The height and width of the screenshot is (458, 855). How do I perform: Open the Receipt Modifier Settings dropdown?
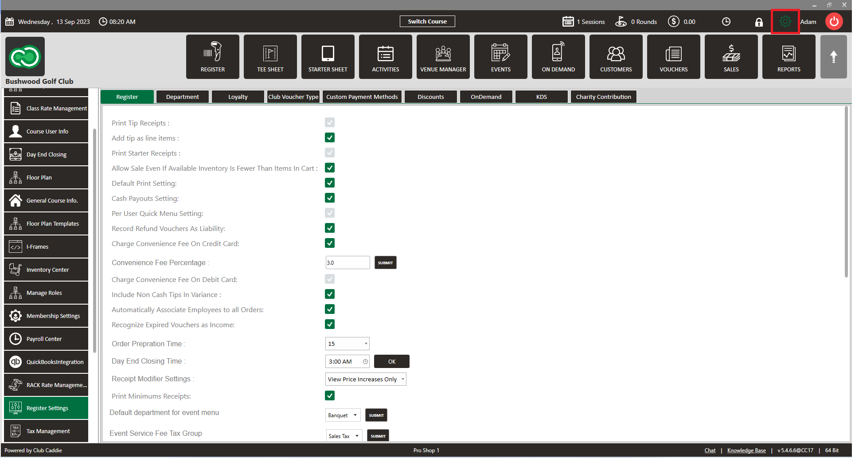coord(366,379)
